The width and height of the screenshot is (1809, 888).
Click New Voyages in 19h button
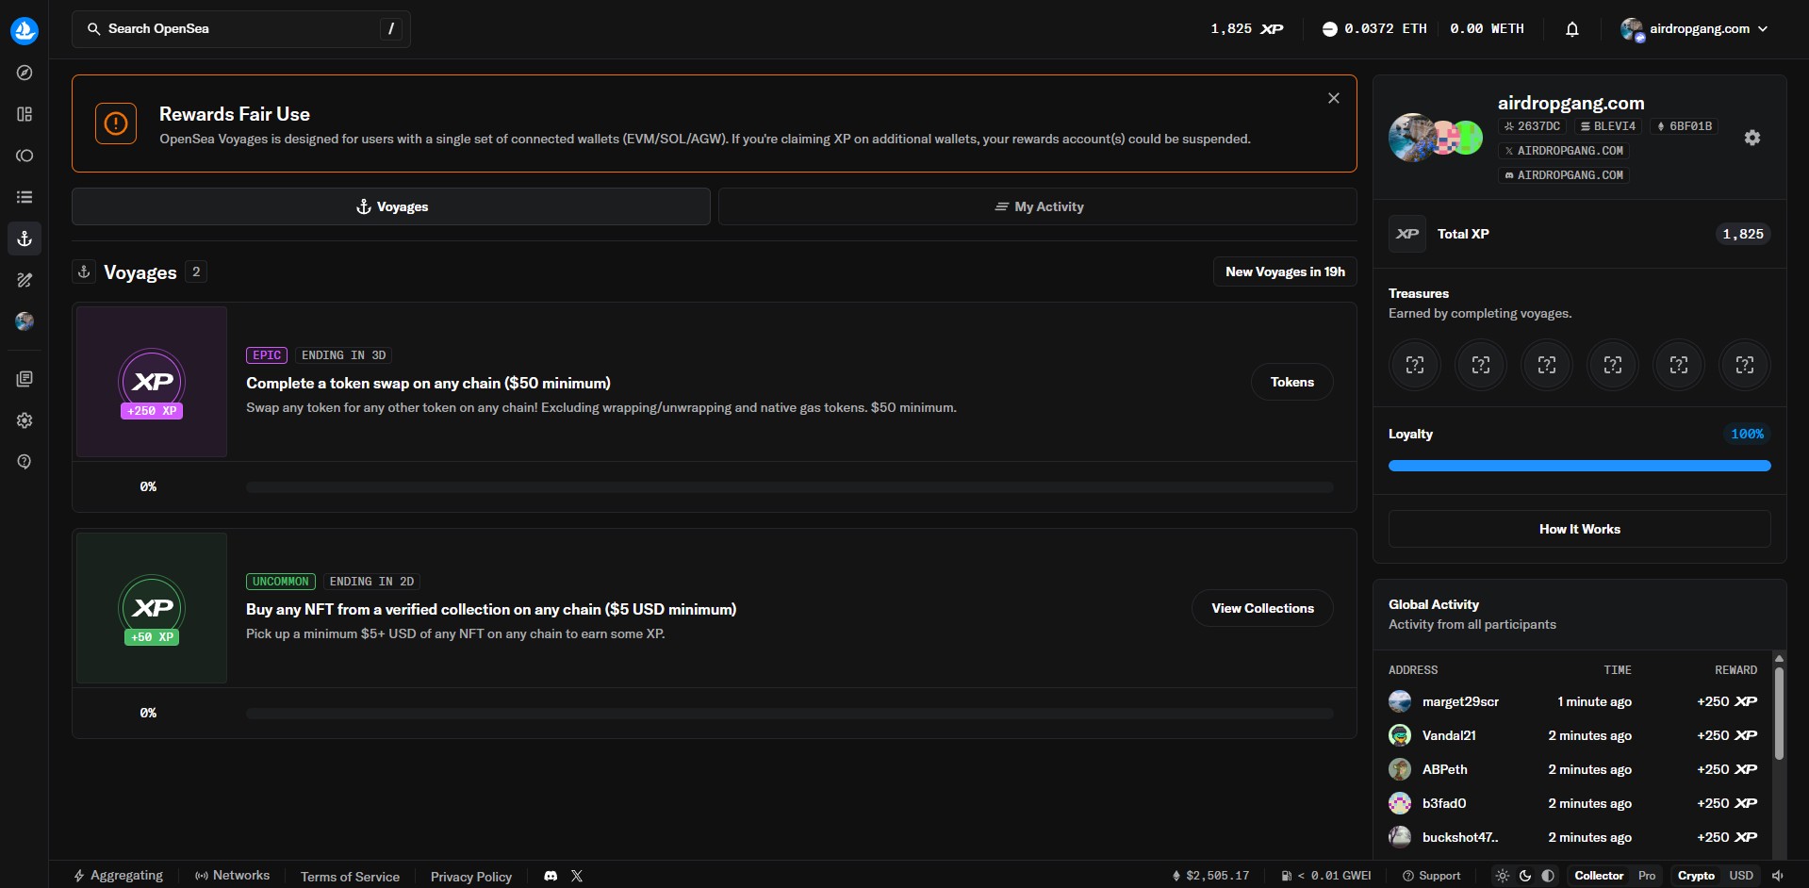1285,271
